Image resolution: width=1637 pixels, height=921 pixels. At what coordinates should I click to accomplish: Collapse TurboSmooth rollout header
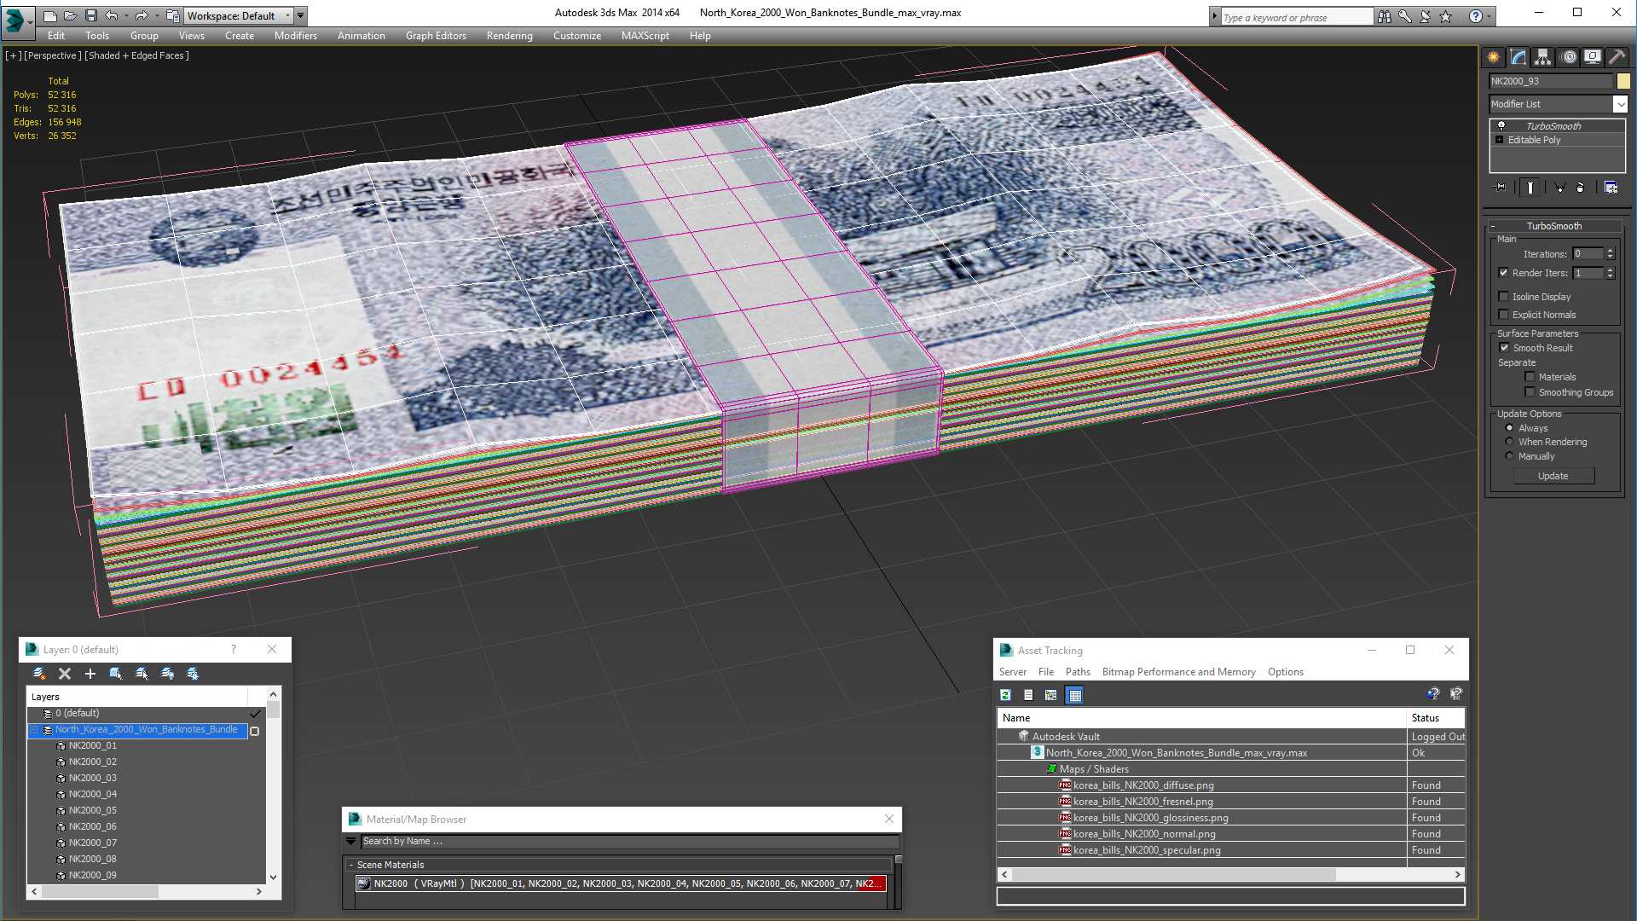click(x=1553, y=226)
